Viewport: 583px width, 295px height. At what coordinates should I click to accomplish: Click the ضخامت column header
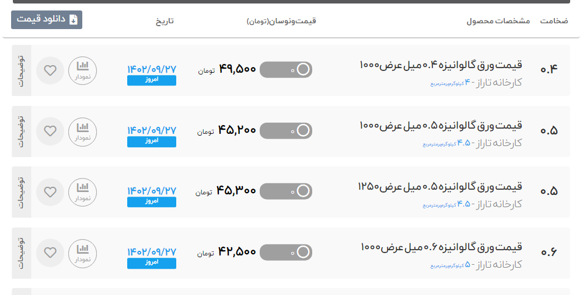point(554,21)
